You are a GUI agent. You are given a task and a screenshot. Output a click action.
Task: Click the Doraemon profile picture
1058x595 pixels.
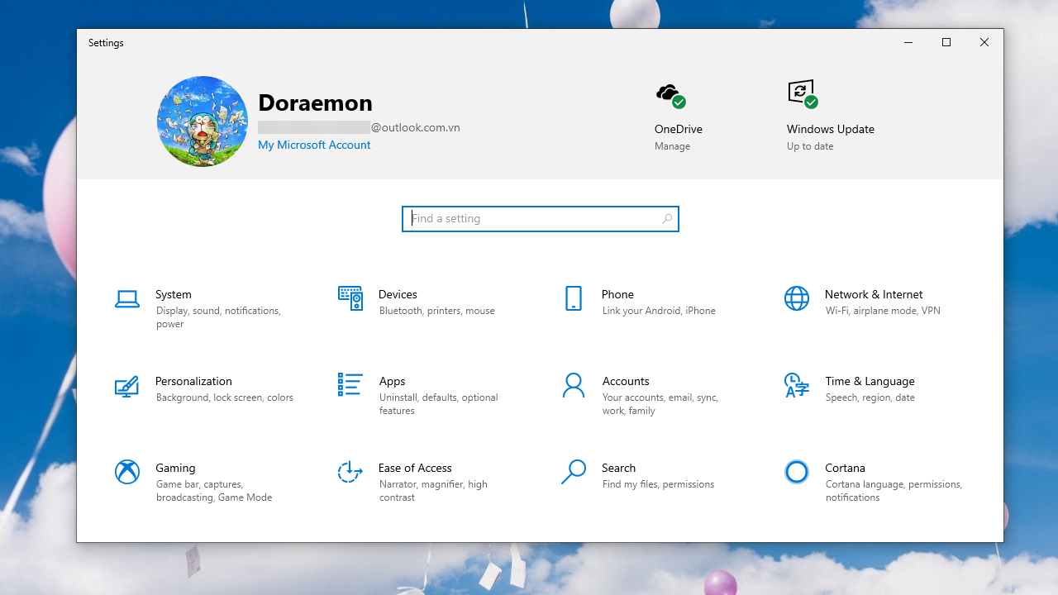point(203,121)
